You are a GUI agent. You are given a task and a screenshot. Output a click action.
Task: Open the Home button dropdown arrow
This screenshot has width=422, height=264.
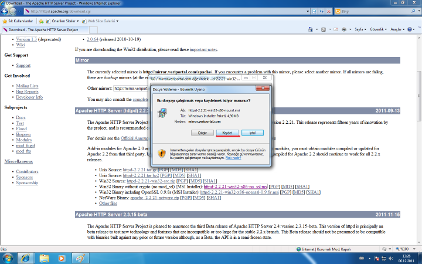tap(316, 29)
